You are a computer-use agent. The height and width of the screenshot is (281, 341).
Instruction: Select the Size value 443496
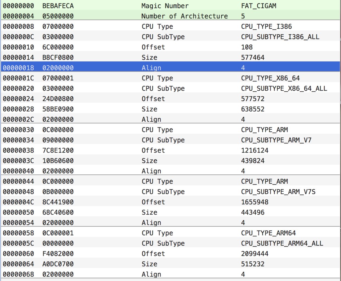[x=253, y=212]
